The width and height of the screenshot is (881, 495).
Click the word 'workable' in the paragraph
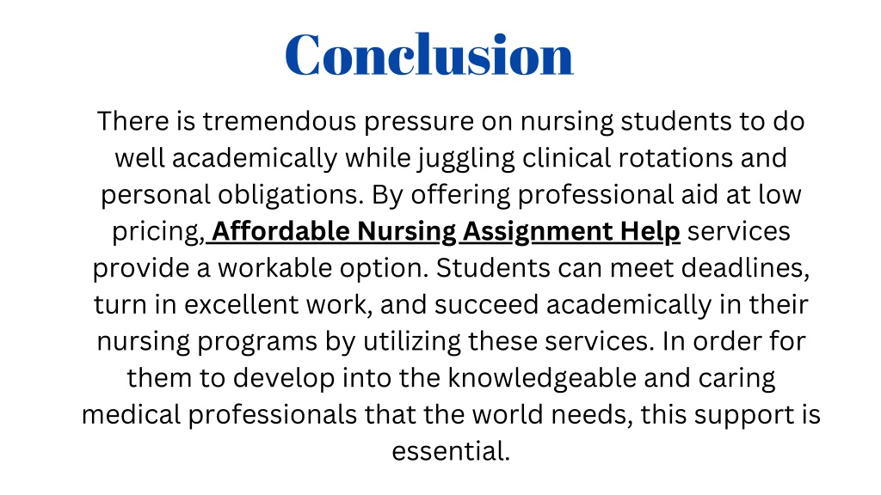274,268
